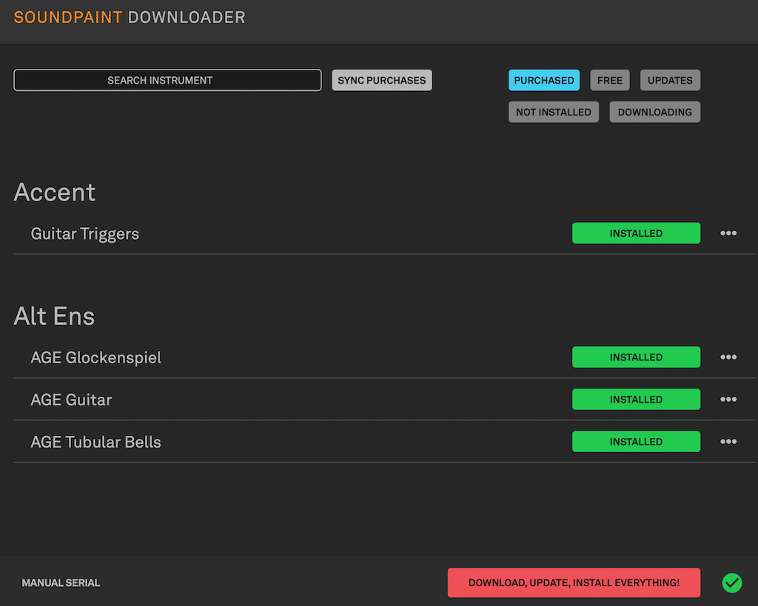The image size is (758, 606).
Task: Open more options for AGE Tubular Bells
Action: 728,442
